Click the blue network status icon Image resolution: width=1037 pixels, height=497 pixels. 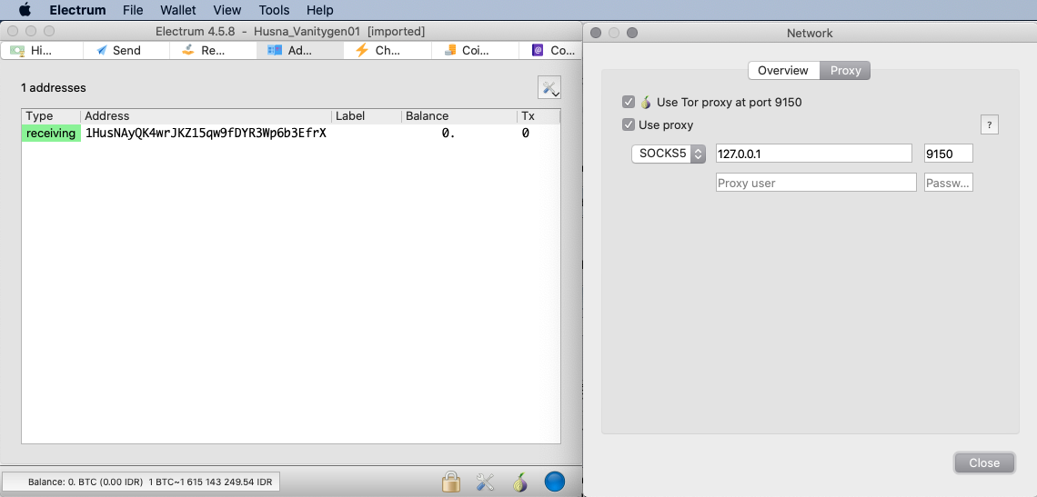pyautogui.click(x=555, y=482)
